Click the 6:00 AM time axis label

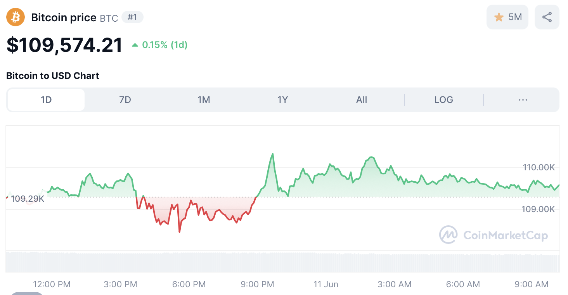(x=463, y=284)
